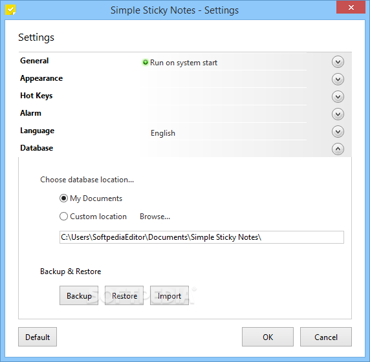Viewport: 370px width, 362px height.
Task: Expand the Language section chevron
Action: pos(338,132)
